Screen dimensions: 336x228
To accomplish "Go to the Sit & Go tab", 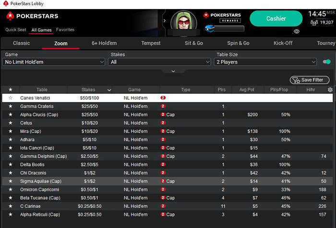I will (194, 43).
